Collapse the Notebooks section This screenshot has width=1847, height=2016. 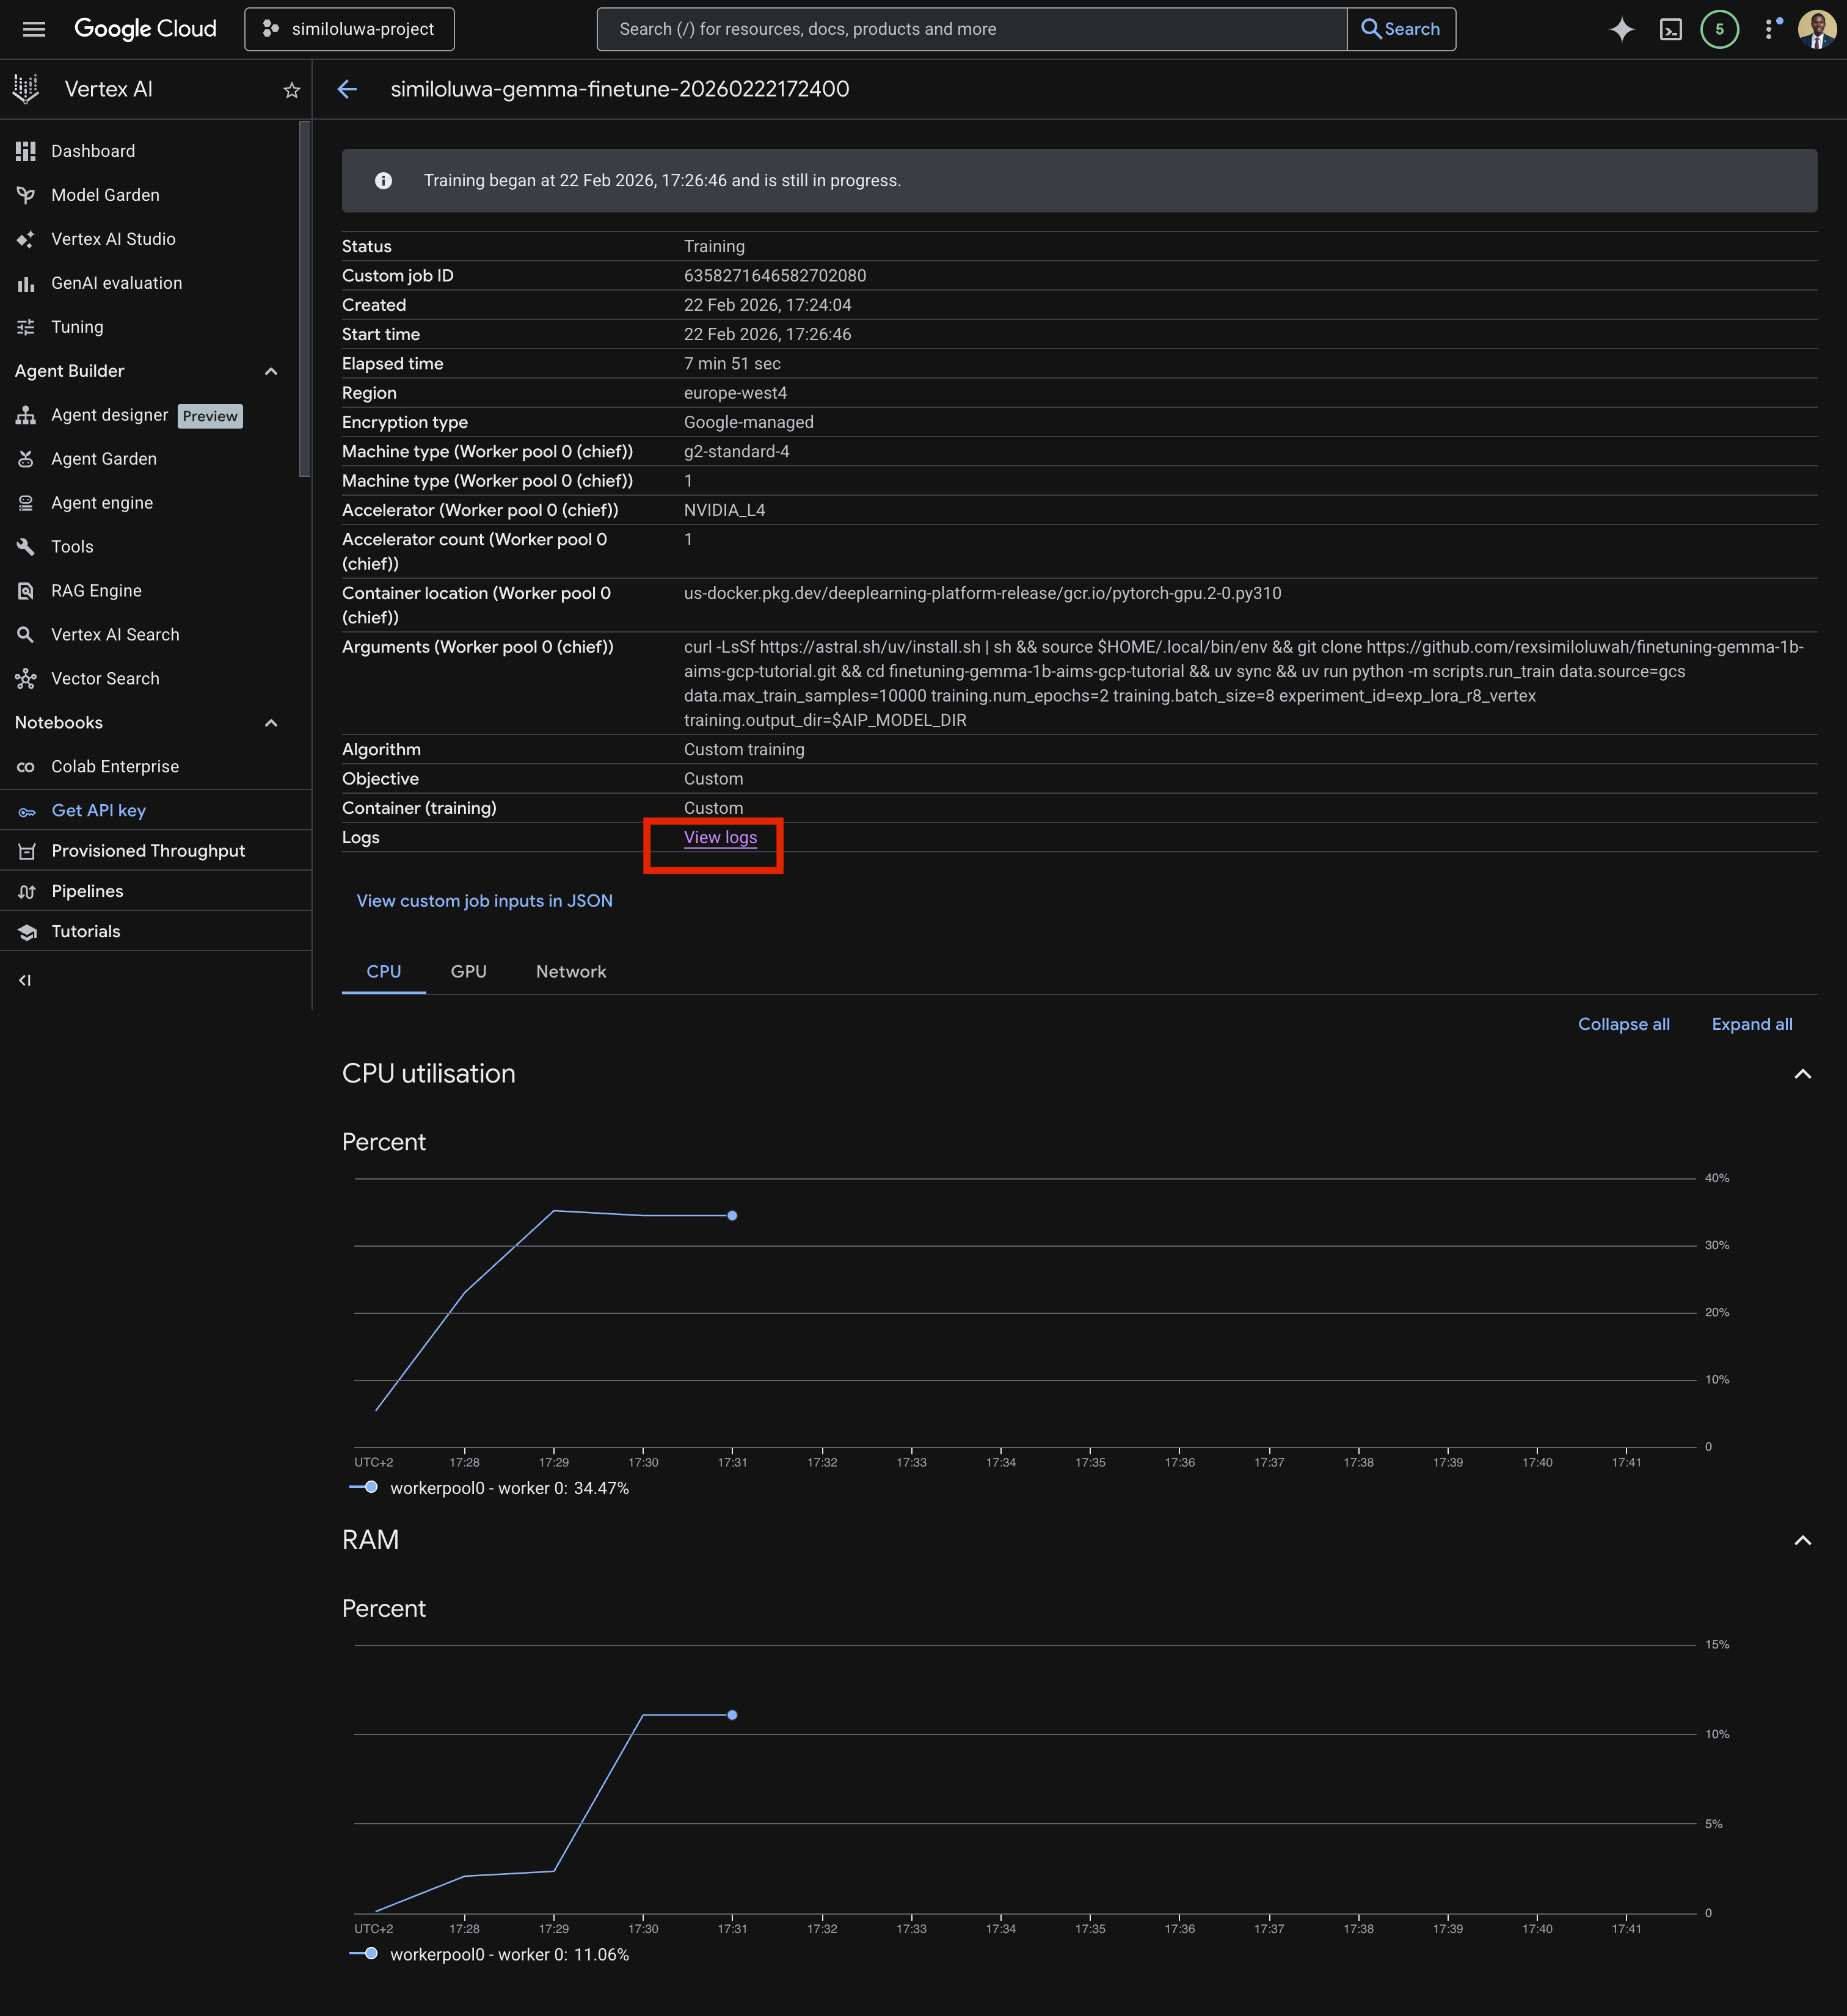pyautogui.click(x=270, y=722)
